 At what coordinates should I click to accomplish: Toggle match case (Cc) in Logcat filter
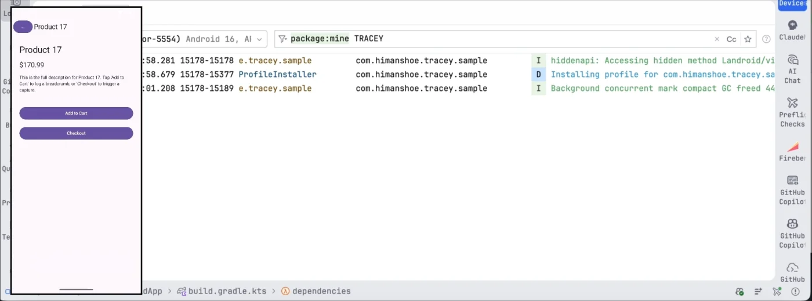pyautogui.click(x=731, y=39)
